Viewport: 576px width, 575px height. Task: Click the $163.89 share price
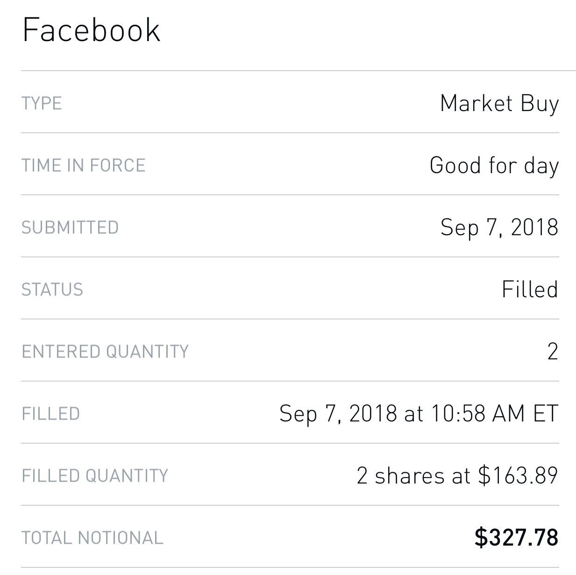[x=518, y=476]
